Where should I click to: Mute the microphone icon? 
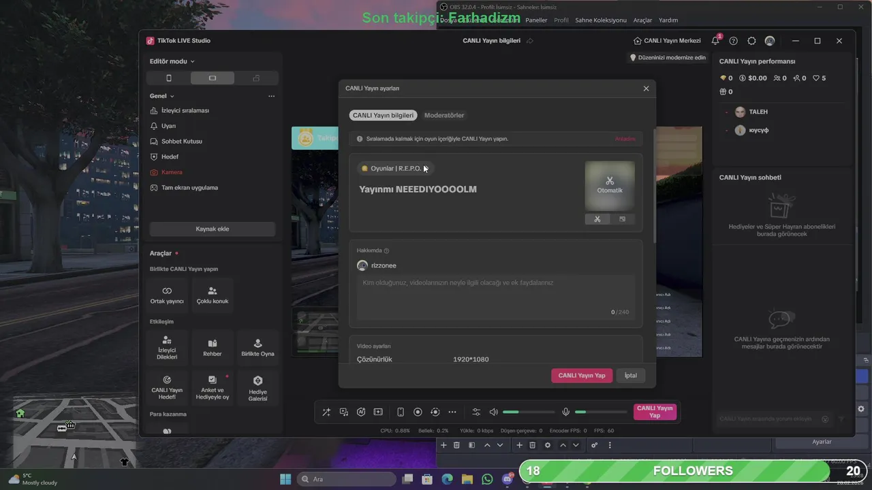565,412
